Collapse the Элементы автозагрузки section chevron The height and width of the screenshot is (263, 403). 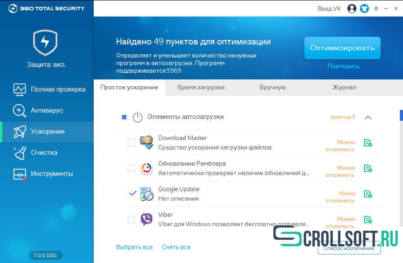pyautogui.click(x=368, y=117)
